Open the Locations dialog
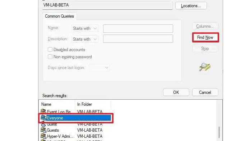The height and width of the screenshot is (141, 250). coord(191,6)
